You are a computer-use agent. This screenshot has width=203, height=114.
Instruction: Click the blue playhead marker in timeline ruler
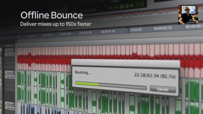pyautogui.click(x=128, y=30)
